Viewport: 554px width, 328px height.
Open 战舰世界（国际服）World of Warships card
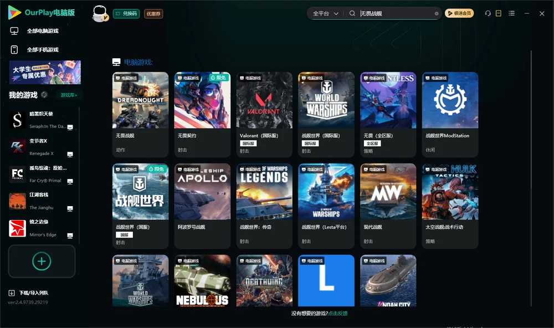326,115
